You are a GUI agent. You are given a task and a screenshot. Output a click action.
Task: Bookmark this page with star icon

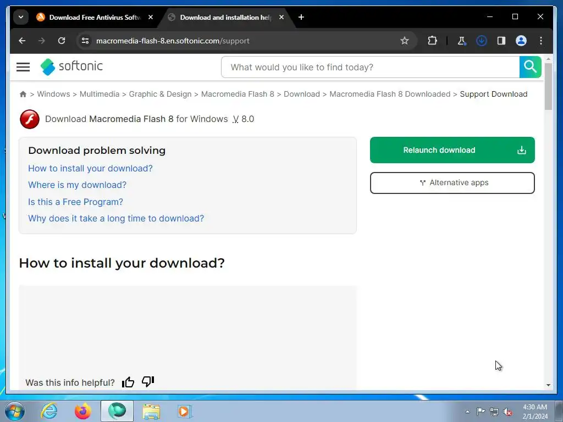coord(404,41)
